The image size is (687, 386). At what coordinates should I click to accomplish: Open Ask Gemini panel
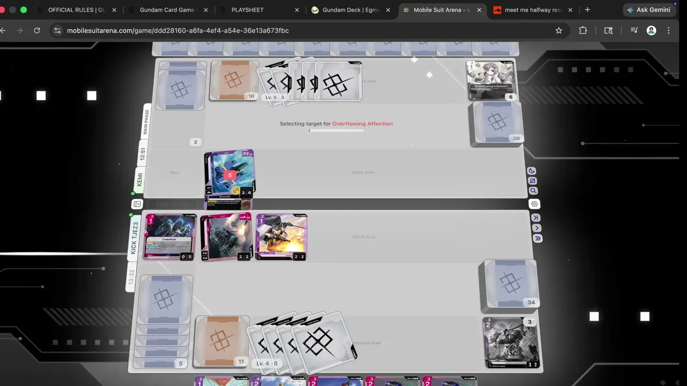648,10
